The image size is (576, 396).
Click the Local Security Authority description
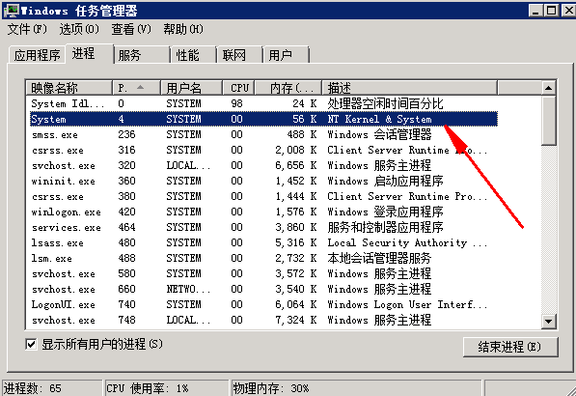tap(407, 242)
